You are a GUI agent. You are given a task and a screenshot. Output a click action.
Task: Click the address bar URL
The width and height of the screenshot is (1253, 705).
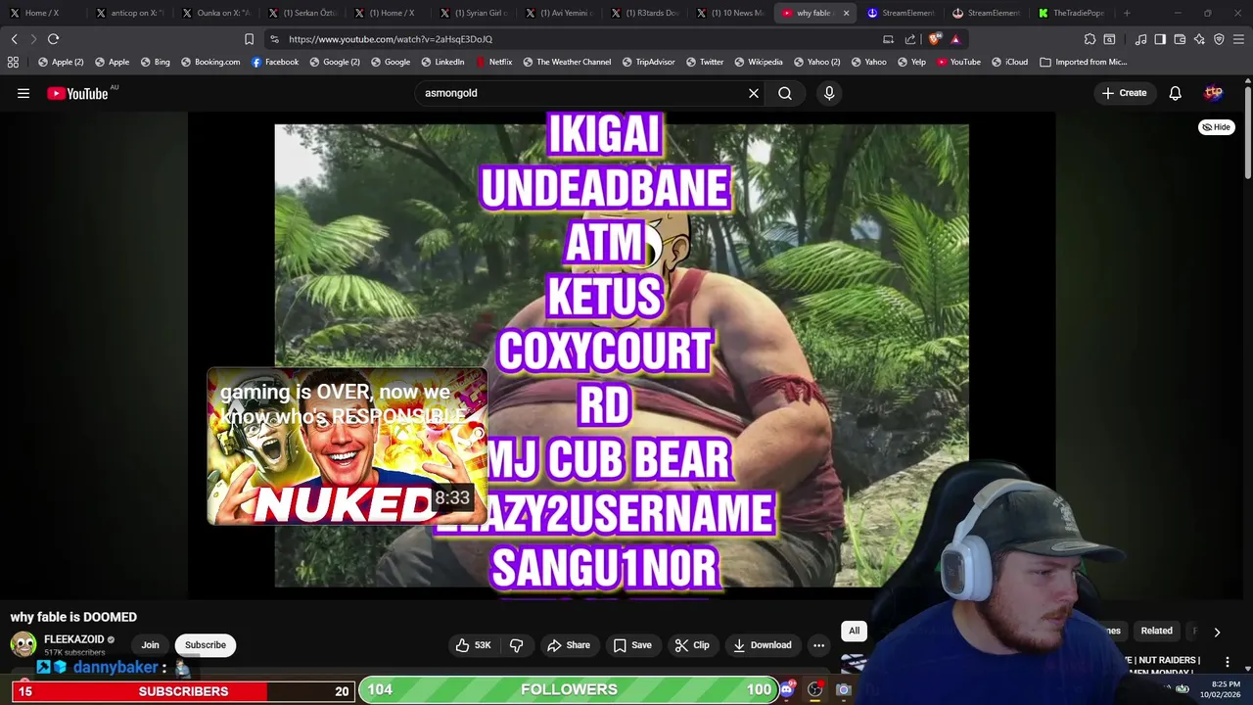(x=391, y=39)
